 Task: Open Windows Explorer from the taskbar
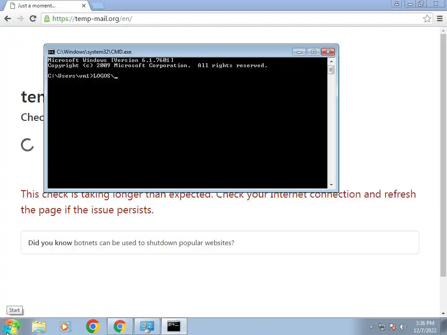point(39,326)
